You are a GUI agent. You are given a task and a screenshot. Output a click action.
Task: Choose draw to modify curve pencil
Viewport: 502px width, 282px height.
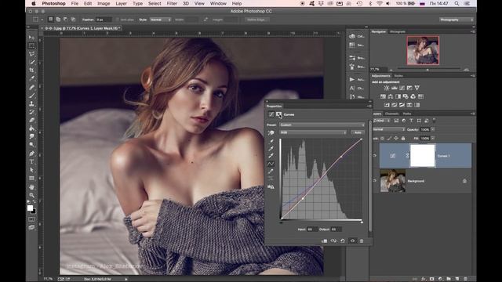pos(271,172)
